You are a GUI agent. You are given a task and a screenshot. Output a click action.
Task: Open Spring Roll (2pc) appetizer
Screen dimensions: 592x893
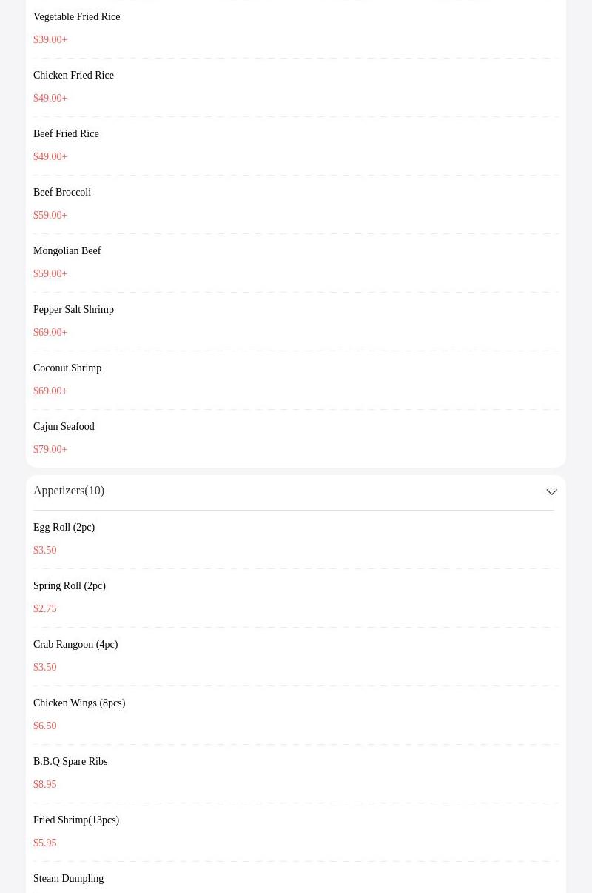(x=296, y=597)
